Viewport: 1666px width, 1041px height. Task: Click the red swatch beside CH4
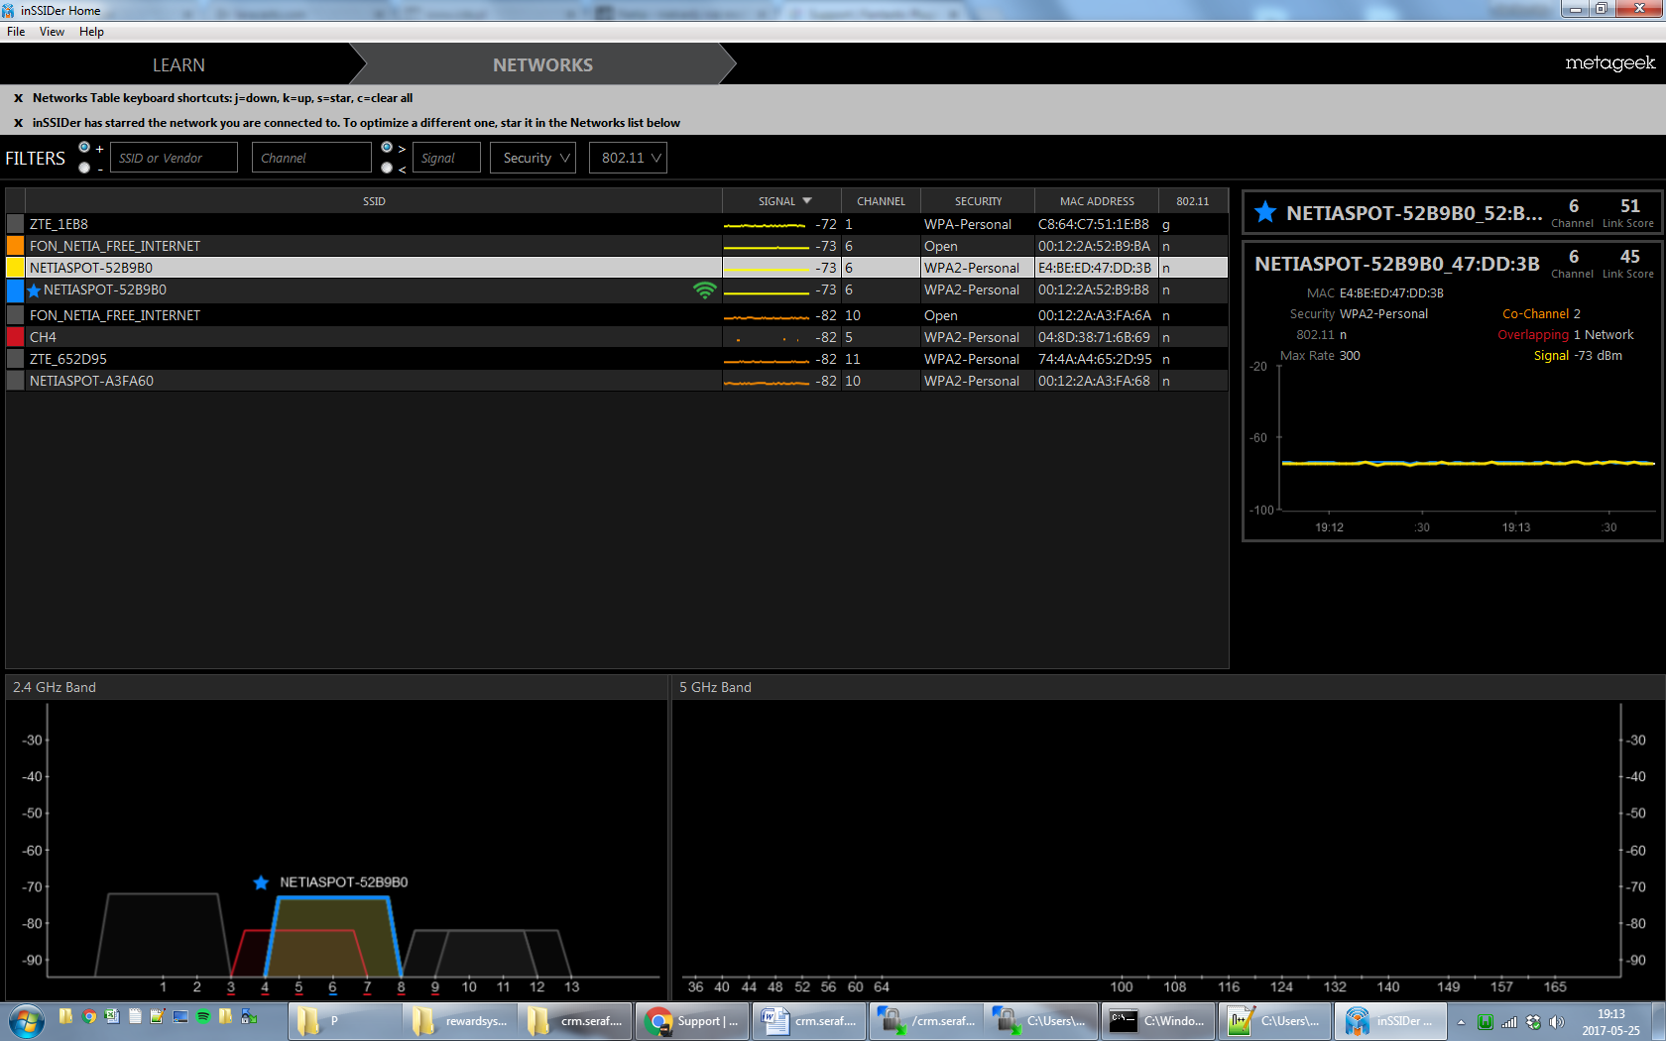(x=15, y=337)
